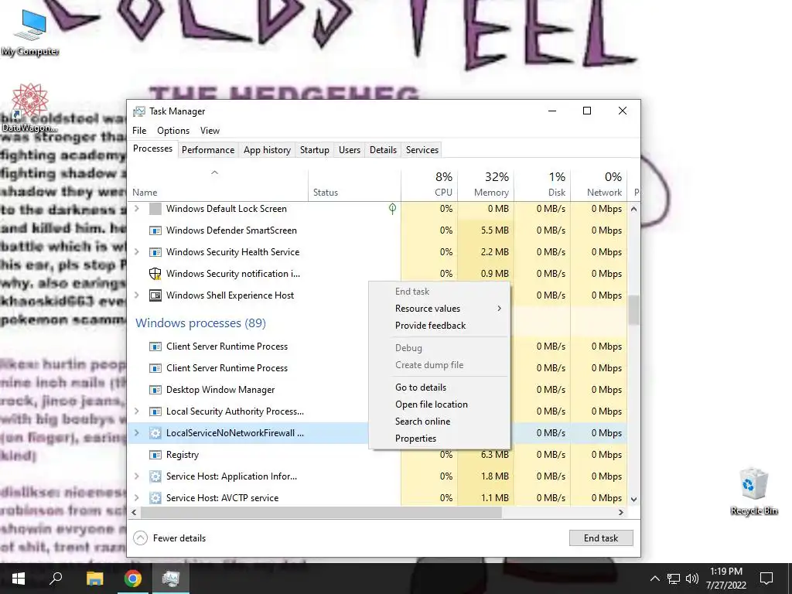Select the Registry process row text
792x594 pixels.
click(183, 455)
